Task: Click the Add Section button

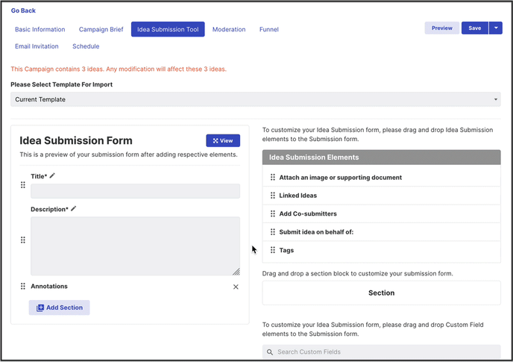Action: pos(60,308)
